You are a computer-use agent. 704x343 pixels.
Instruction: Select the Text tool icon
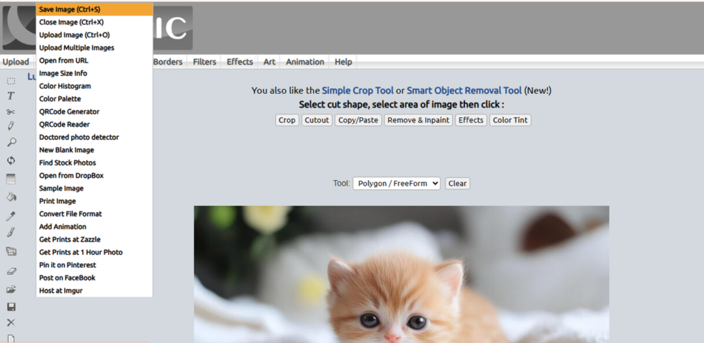tap(11, 96)
